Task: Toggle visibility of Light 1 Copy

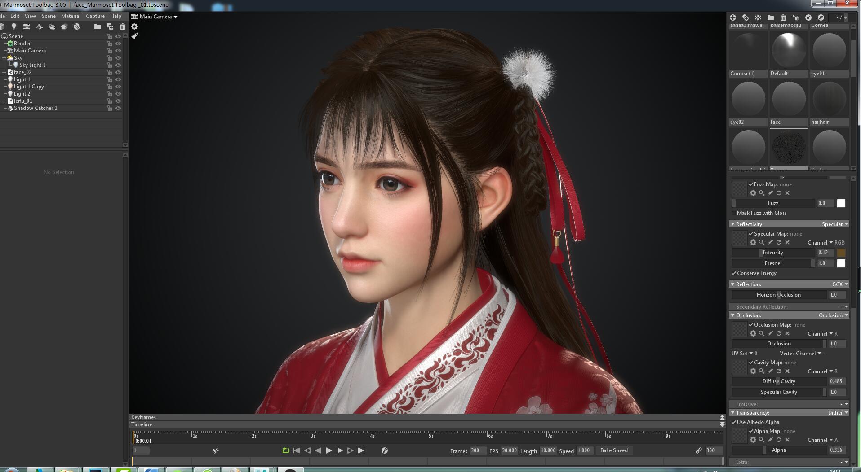Action: pyautogui.click(x=118, y=87)
